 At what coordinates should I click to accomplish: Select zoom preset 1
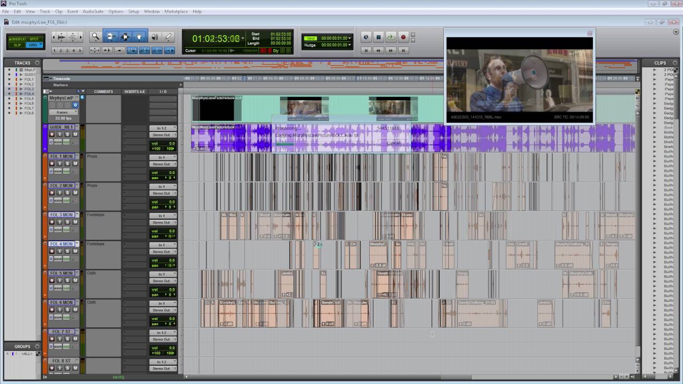pos(54,50)
